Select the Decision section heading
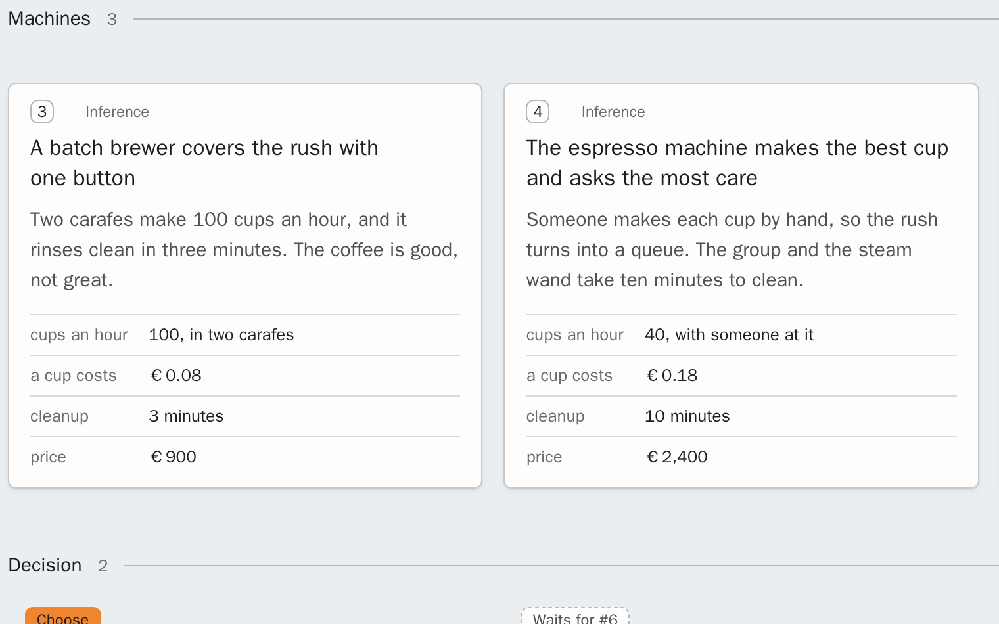 tap(45, 565)
